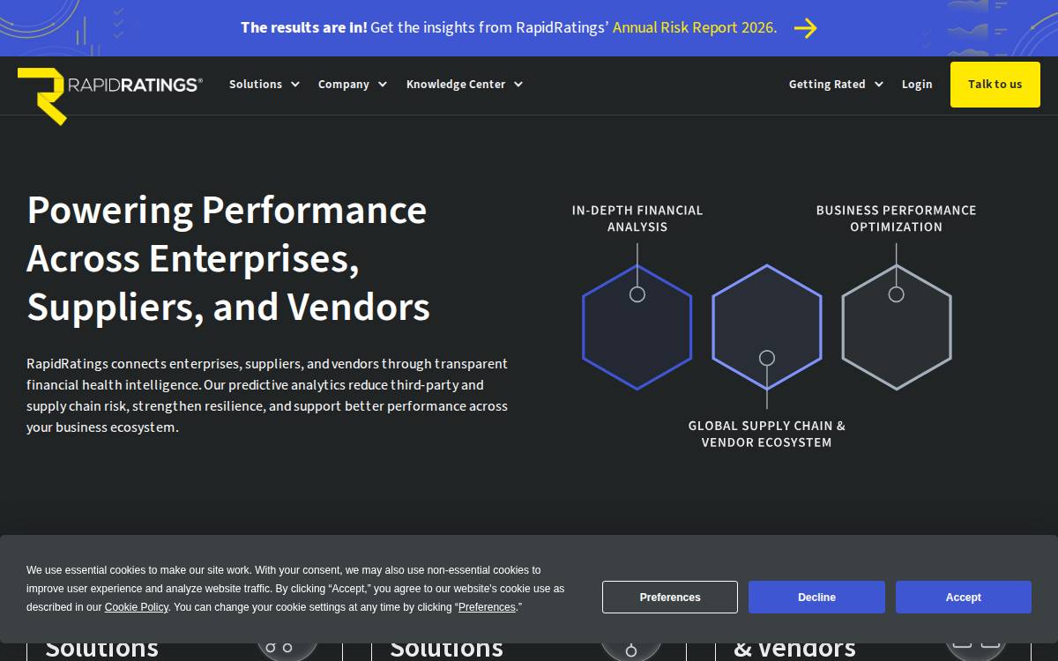The width and height of the screenshot is (1058, 661).
Task: Go to the Login page
Action: (x=917, y=85)
